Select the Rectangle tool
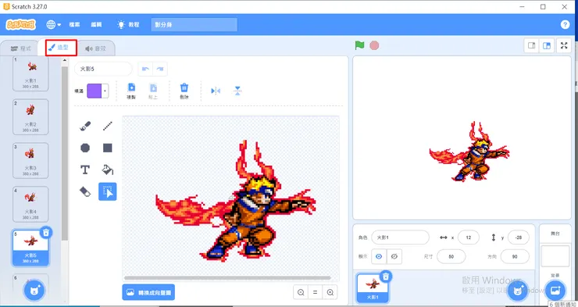The image size is (578, 307). coord(107,148)
